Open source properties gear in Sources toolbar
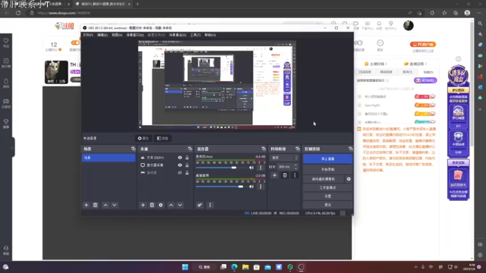The image size is (486, 273). pyautogui.click(x=161, y=205)
